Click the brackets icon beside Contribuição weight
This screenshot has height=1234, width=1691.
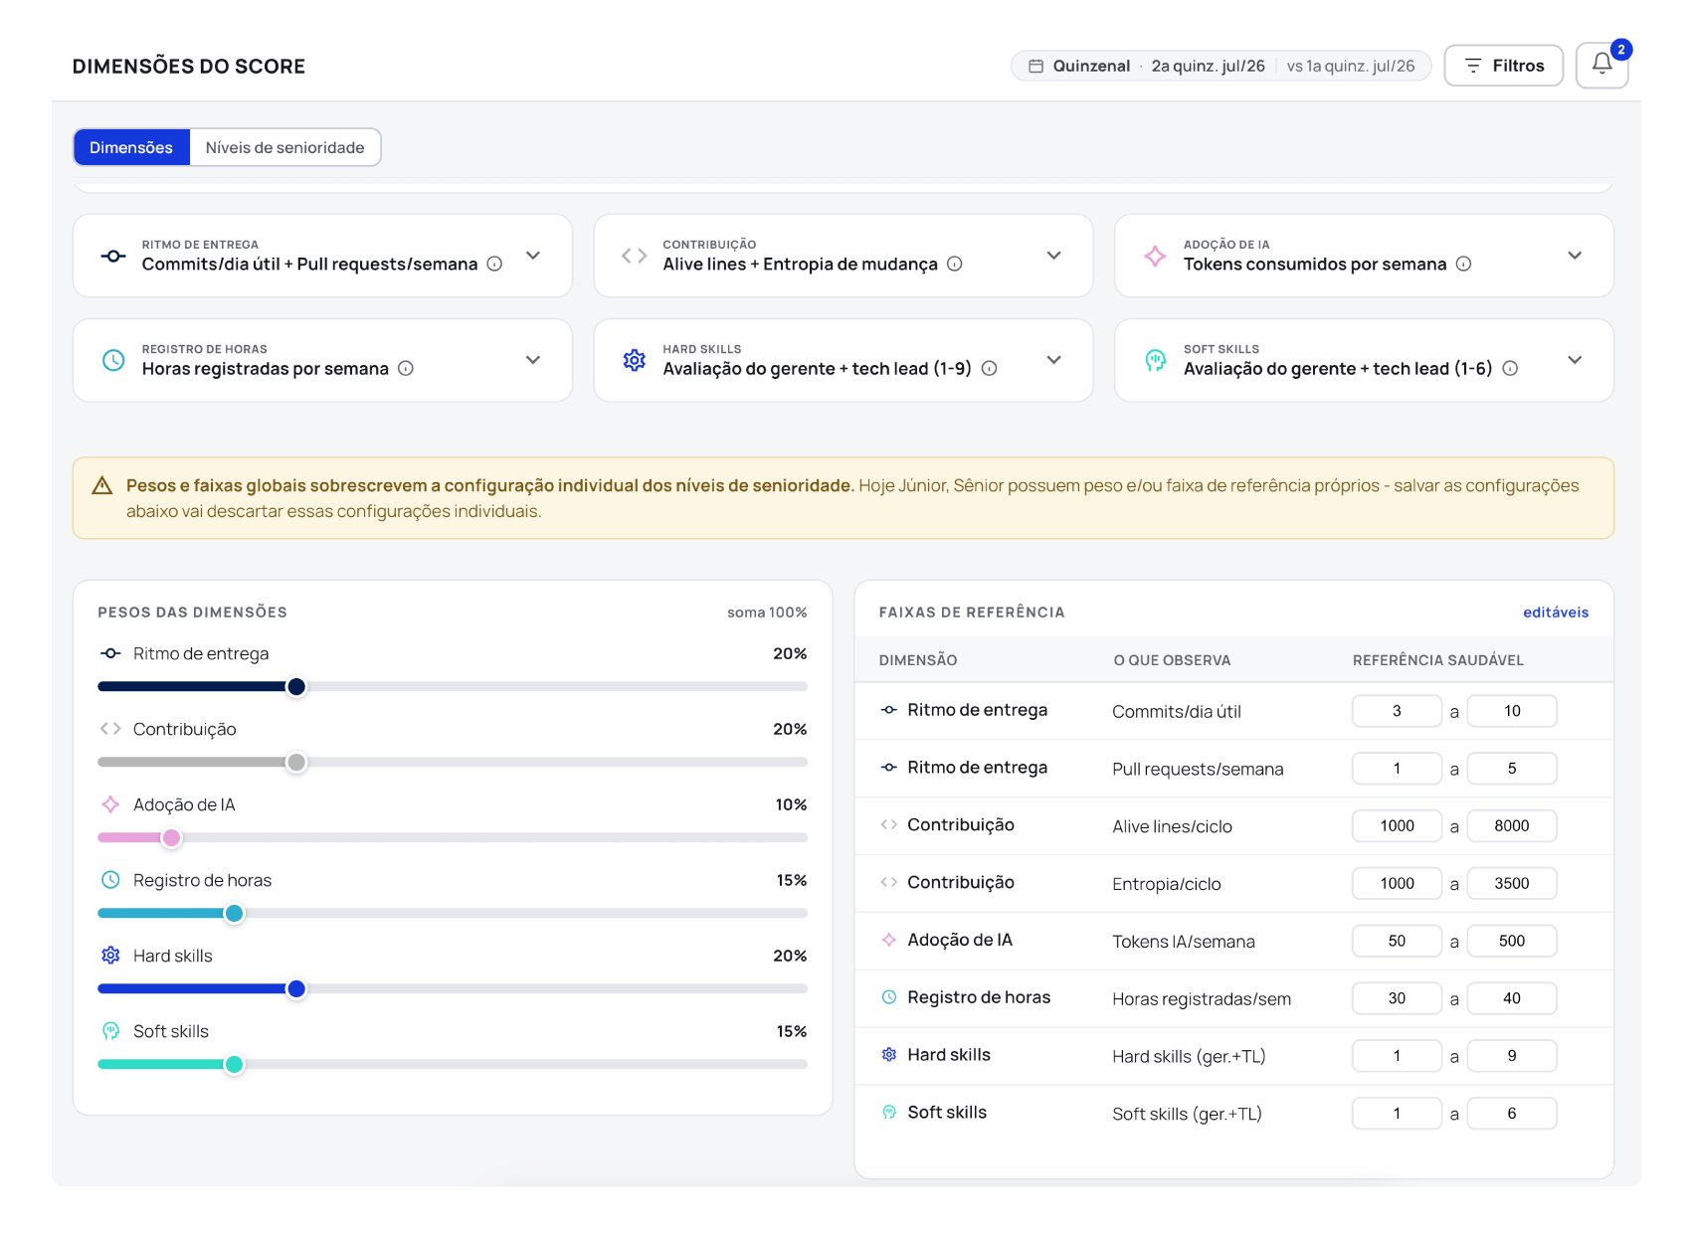pyautogui.click(x=110, y=729)
